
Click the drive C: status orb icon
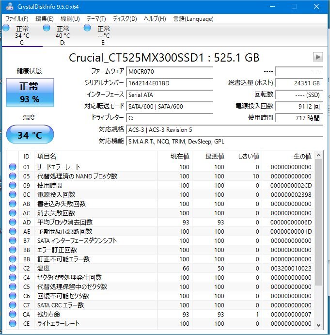(6, 28)
